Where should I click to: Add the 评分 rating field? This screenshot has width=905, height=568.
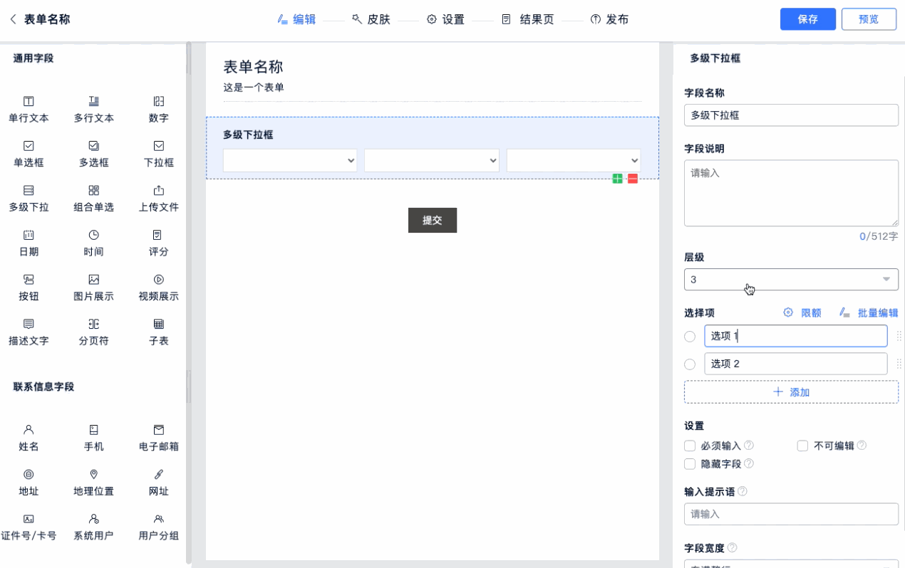(158, 243)
